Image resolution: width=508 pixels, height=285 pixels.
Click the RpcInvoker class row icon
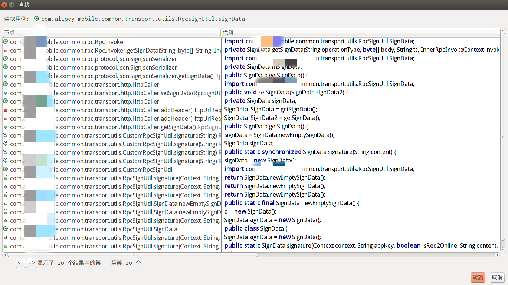click(x=6, y=42)
